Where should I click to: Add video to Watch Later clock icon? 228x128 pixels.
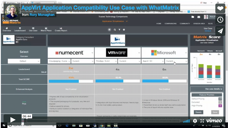(220, 20)
